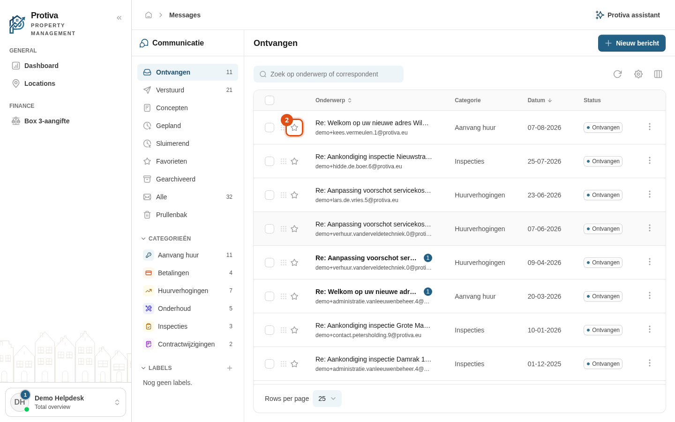
Task: Create a new message with Nieuw bericht
Action: click(632, 43)
